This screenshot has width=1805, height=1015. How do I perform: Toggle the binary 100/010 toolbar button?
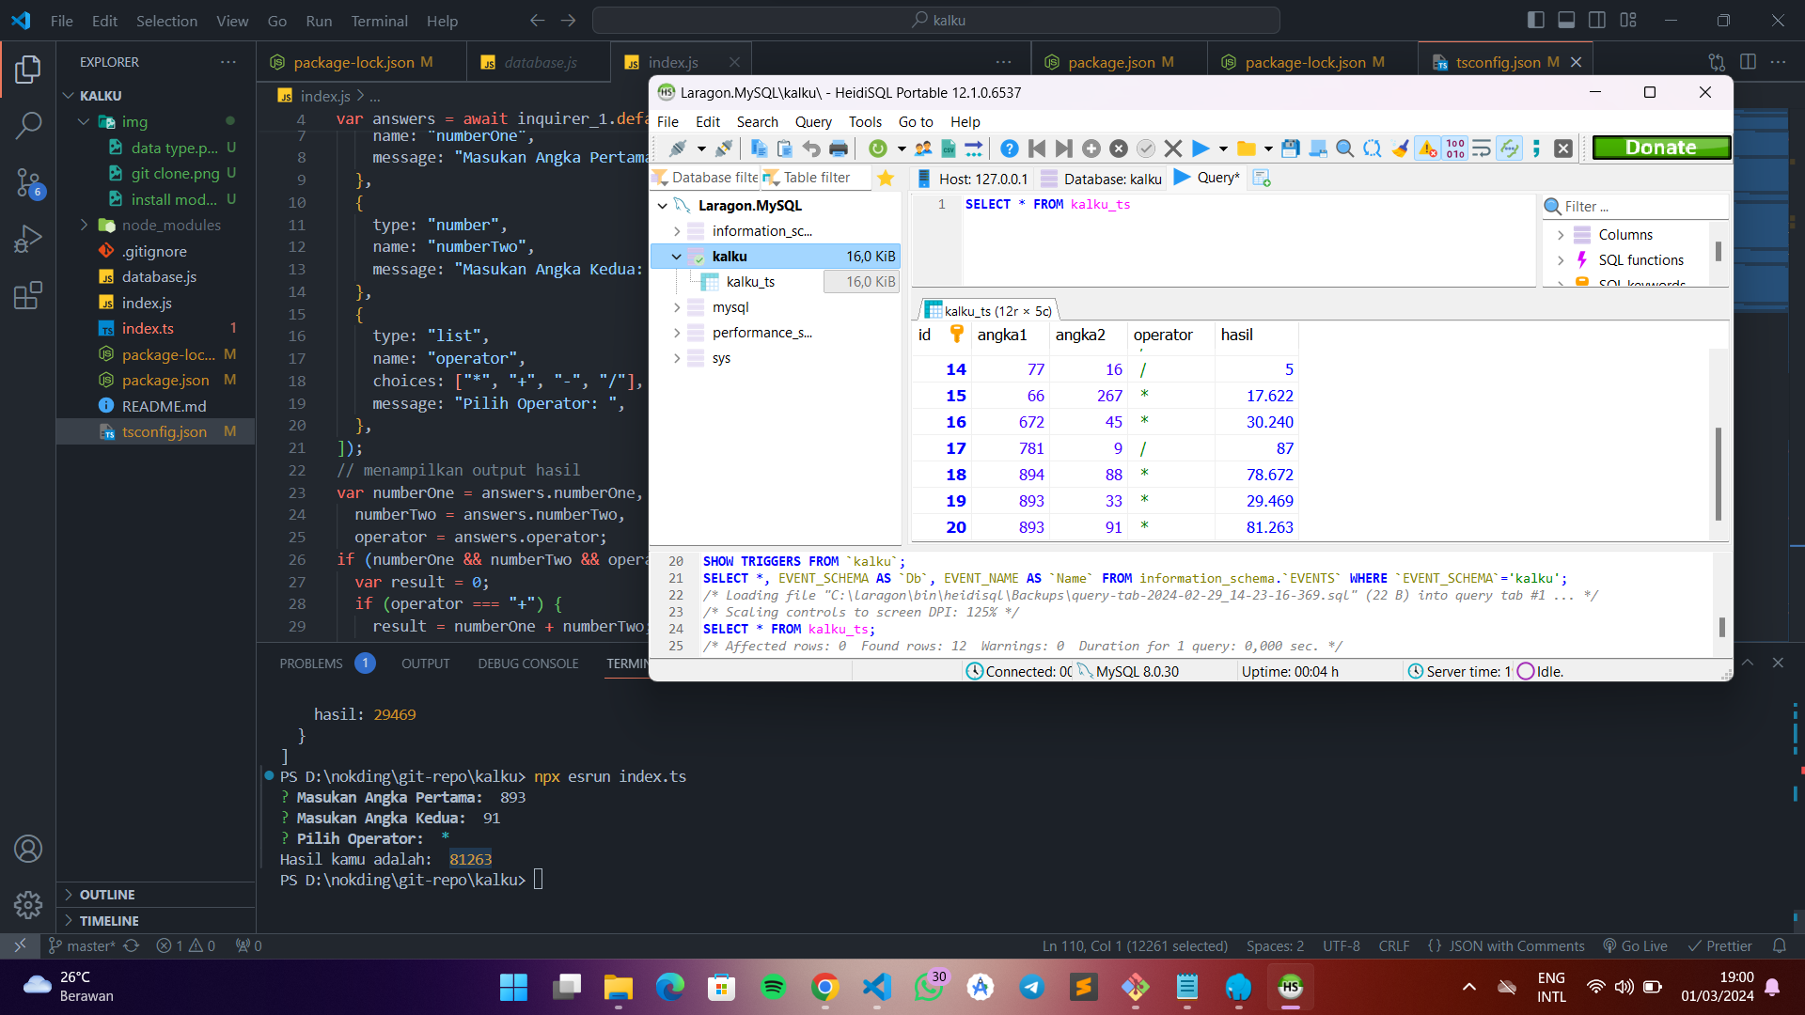(x=1455, y=148)
